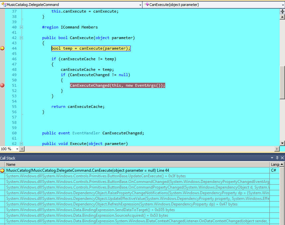Open the 100 % zoom level dropdown

[17, 149]
